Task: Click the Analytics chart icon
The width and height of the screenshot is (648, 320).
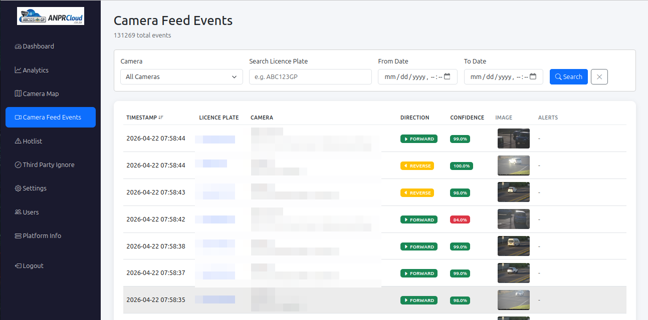Action: coord(18,70)
